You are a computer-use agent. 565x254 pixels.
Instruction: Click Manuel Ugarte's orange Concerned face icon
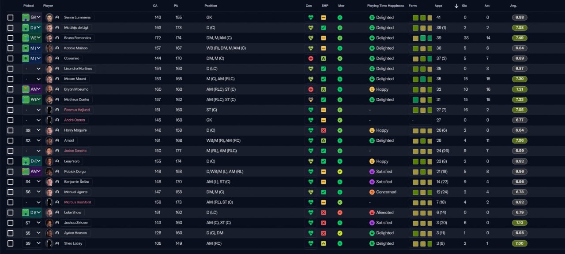[372, 192]
